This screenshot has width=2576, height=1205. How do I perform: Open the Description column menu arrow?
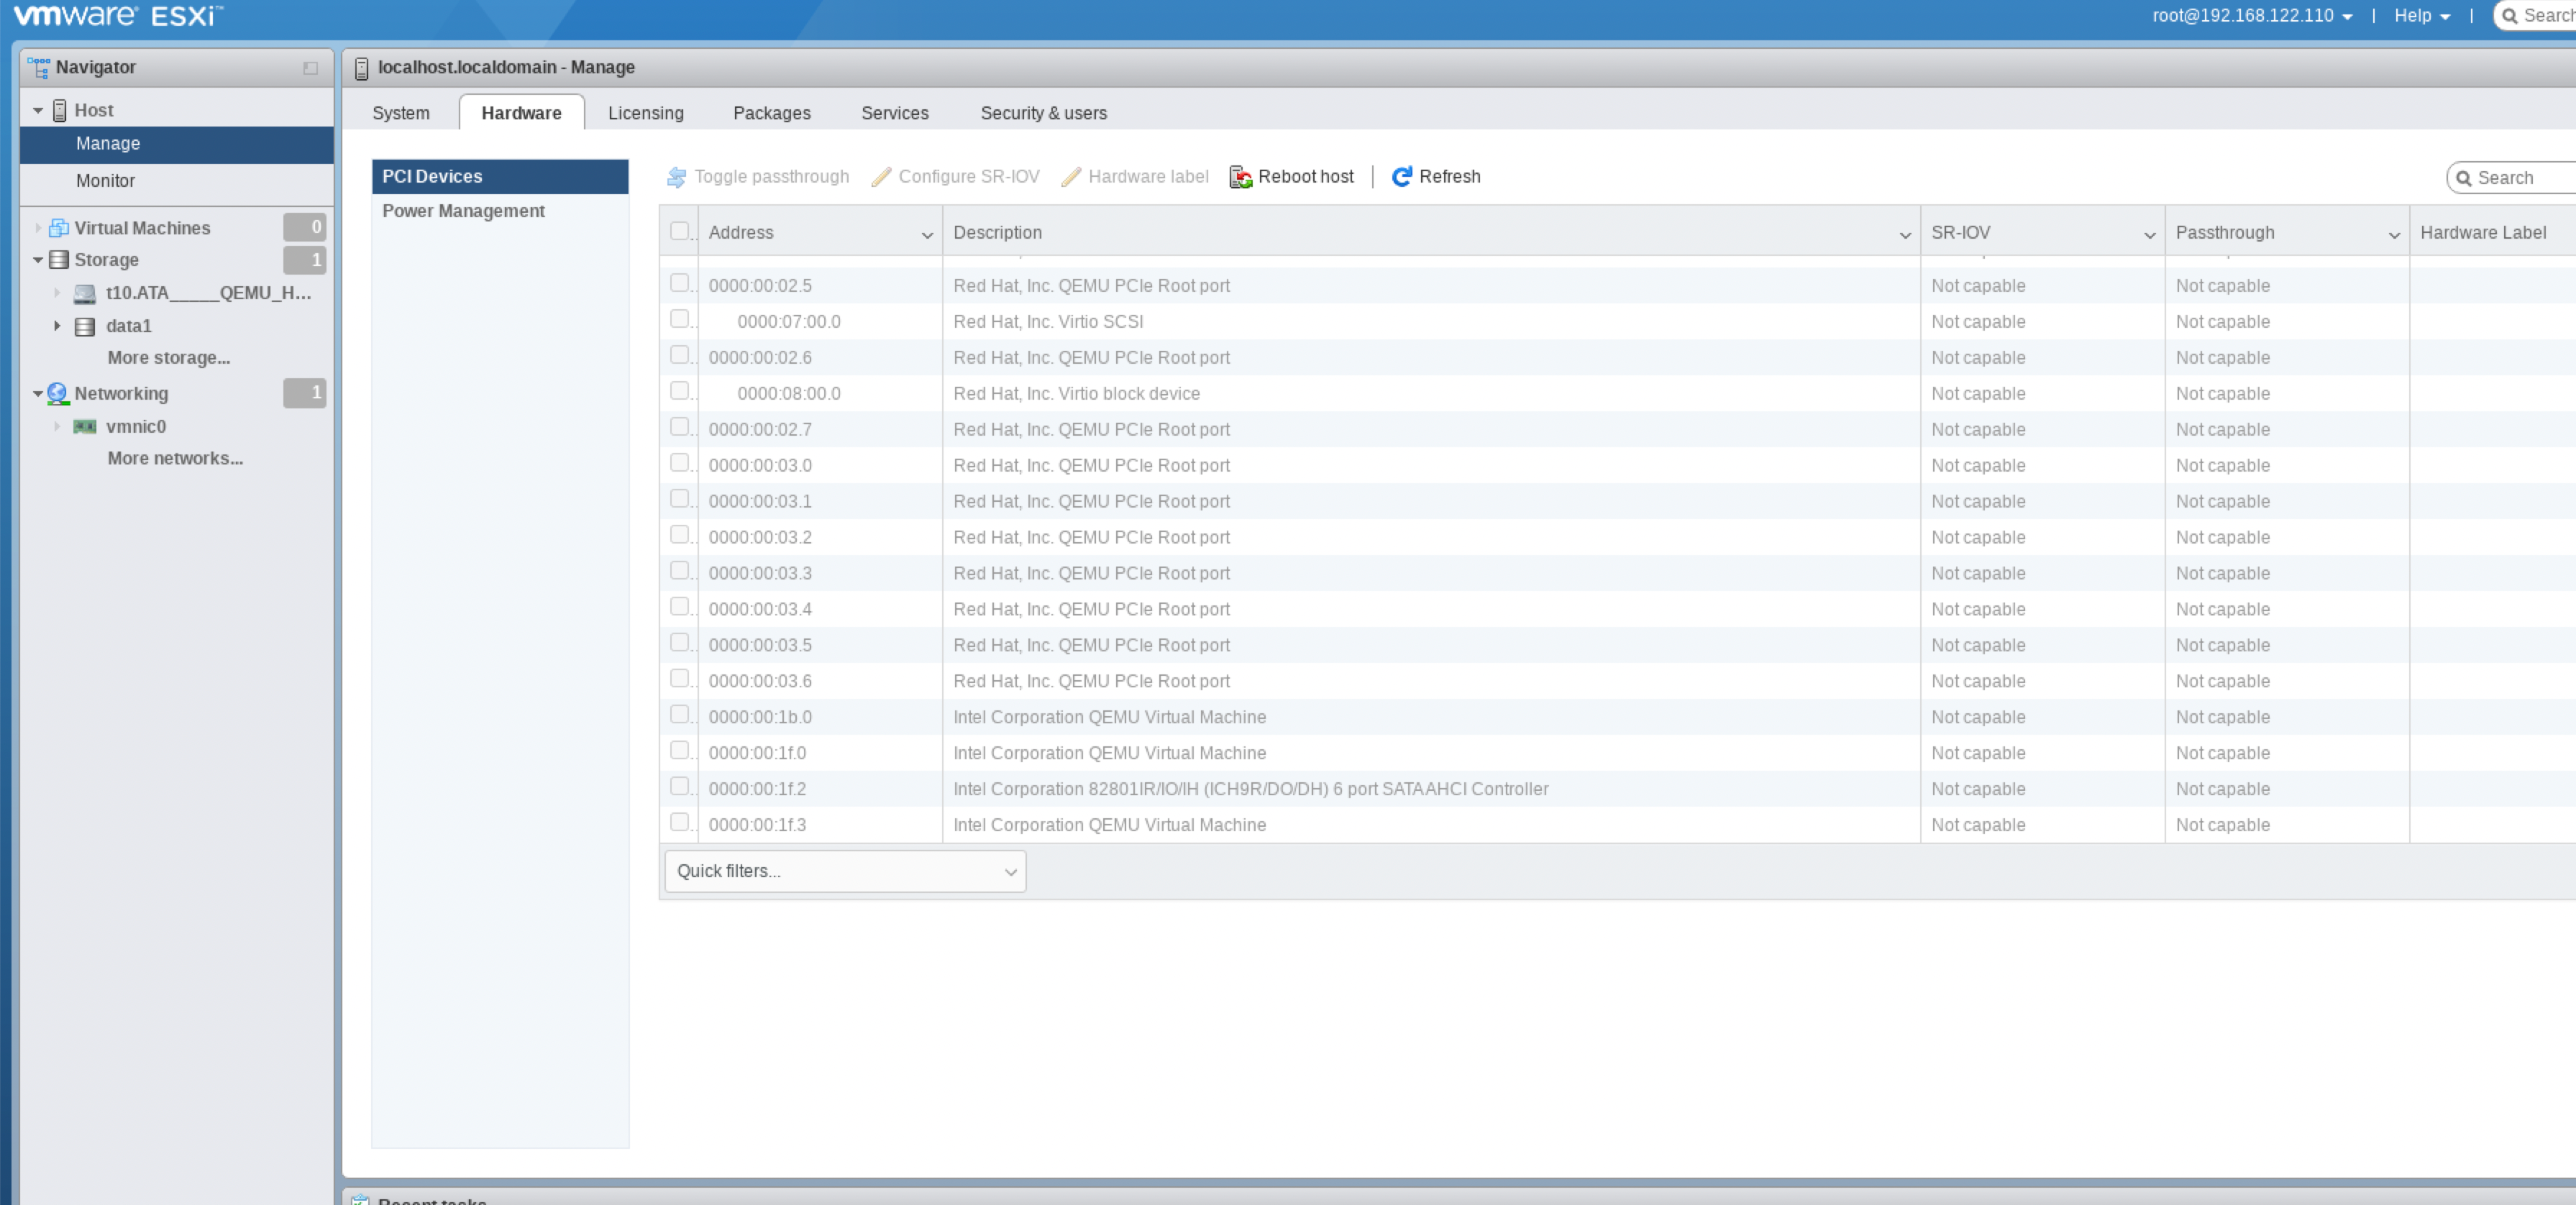(x=1905, y=235)
